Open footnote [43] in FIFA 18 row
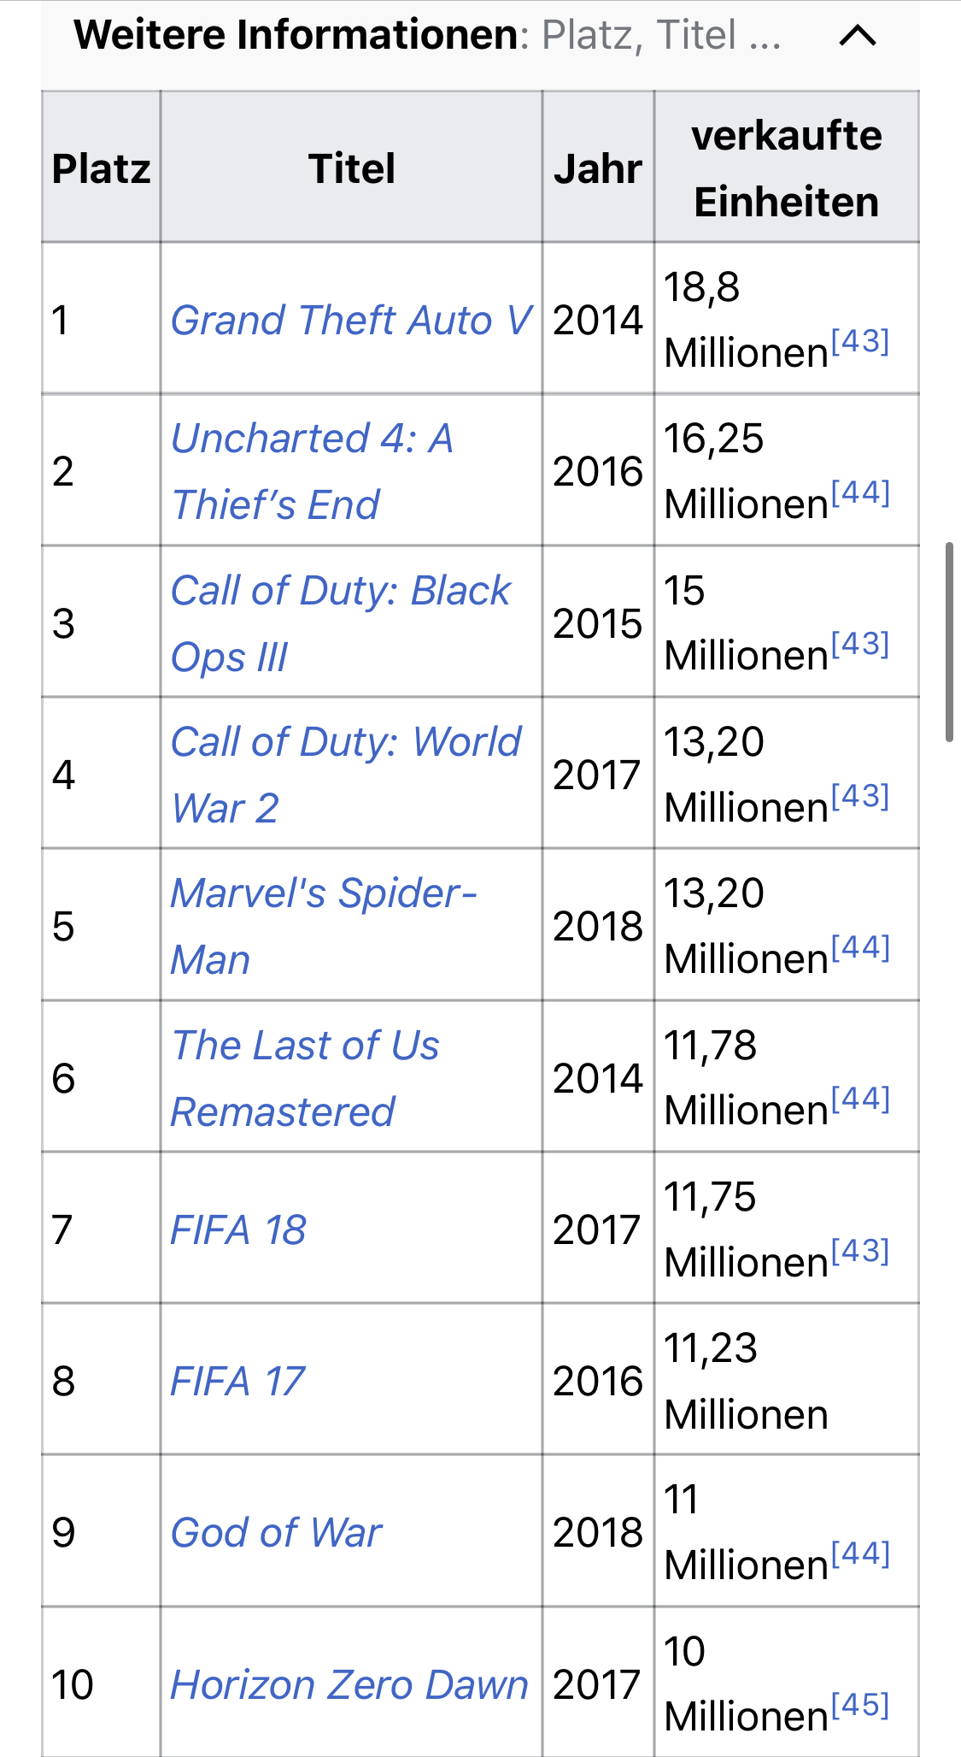Image resolution: width=961 pixels, height=1757 pixels. (860, 1251)
